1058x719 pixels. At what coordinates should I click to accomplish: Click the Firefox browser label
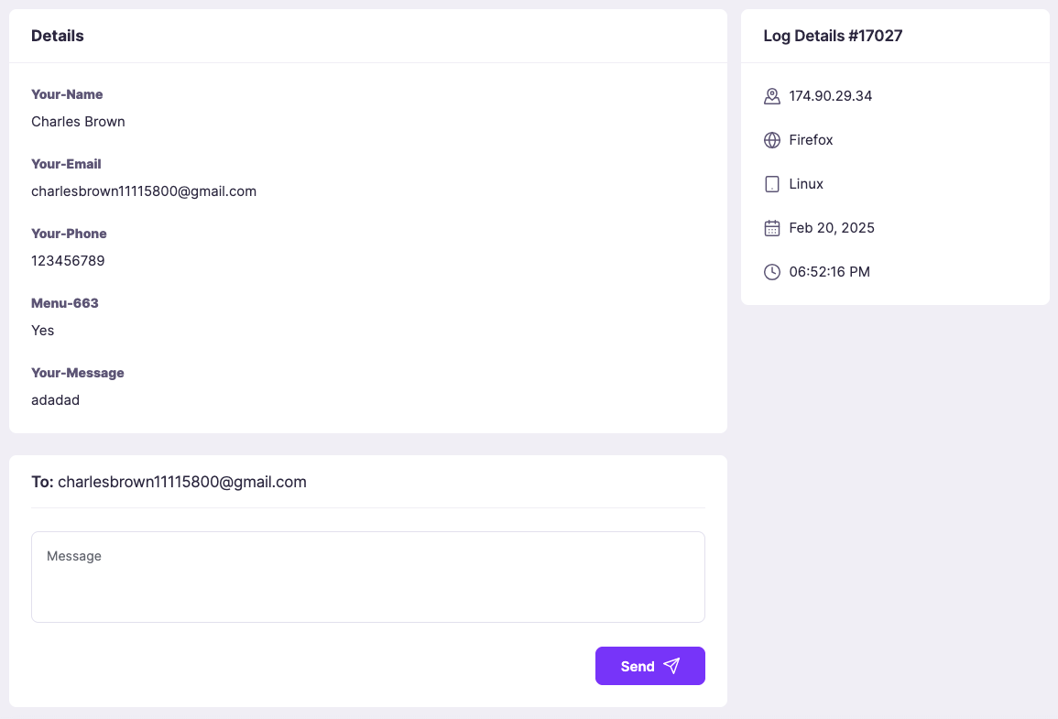point(811,140)
